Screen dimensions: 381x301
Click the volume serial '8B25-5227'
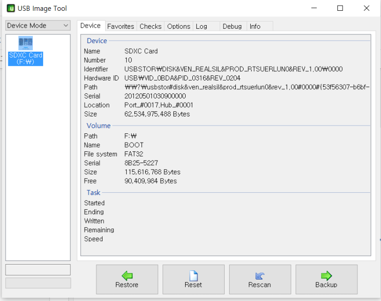click(141, 163)
